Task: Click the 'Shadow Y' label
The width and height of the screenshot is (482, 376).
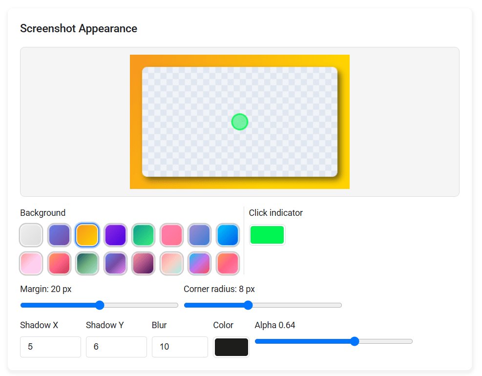Action: [105, 325]
